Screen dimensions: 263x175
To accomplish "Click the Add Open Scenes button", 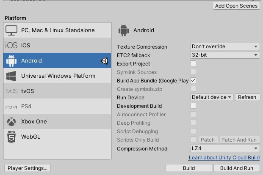I will coord(236,6).
